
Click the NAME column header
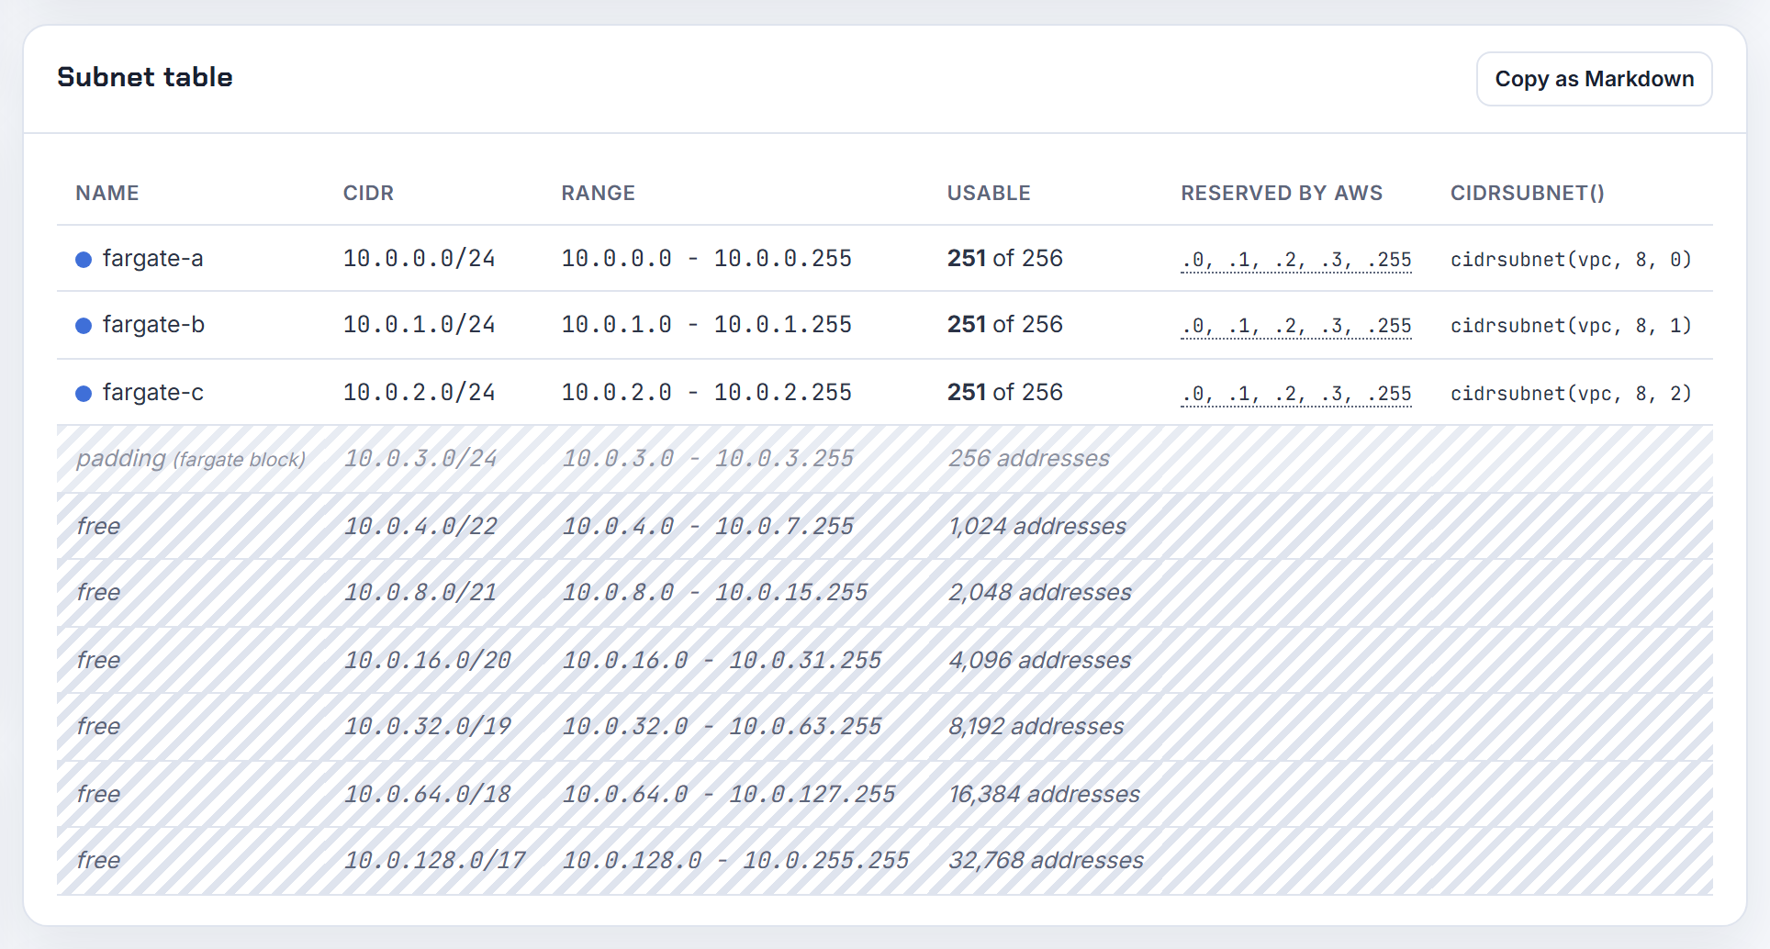107,194
